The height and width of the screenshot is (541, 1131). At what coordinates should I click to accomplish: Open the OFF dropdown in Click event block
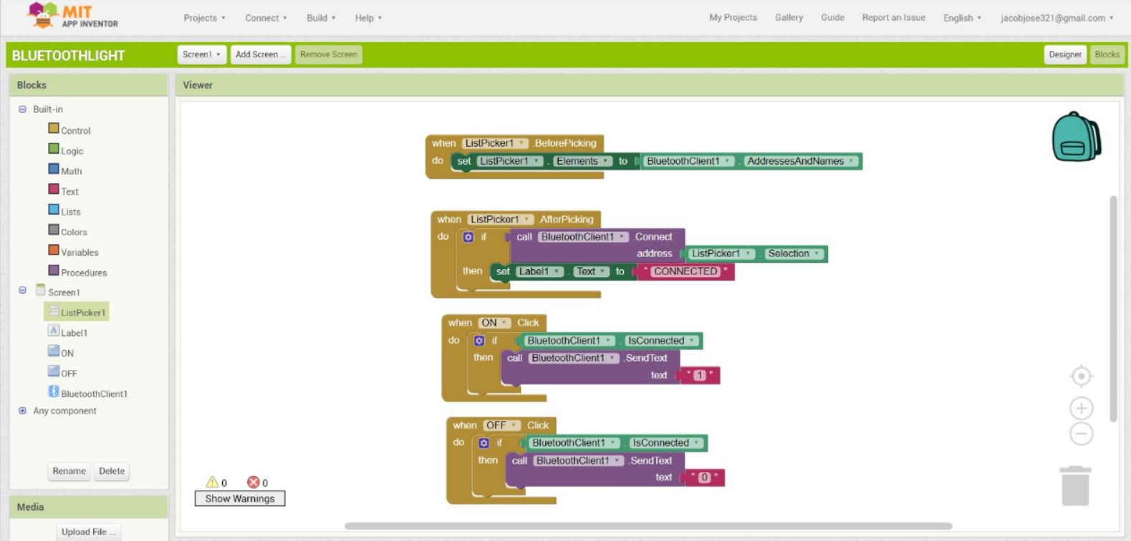tap(501, 425)
